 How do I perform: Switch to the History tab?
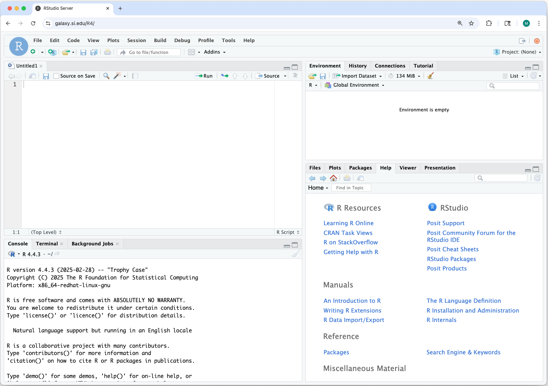[x=358, y=66]
